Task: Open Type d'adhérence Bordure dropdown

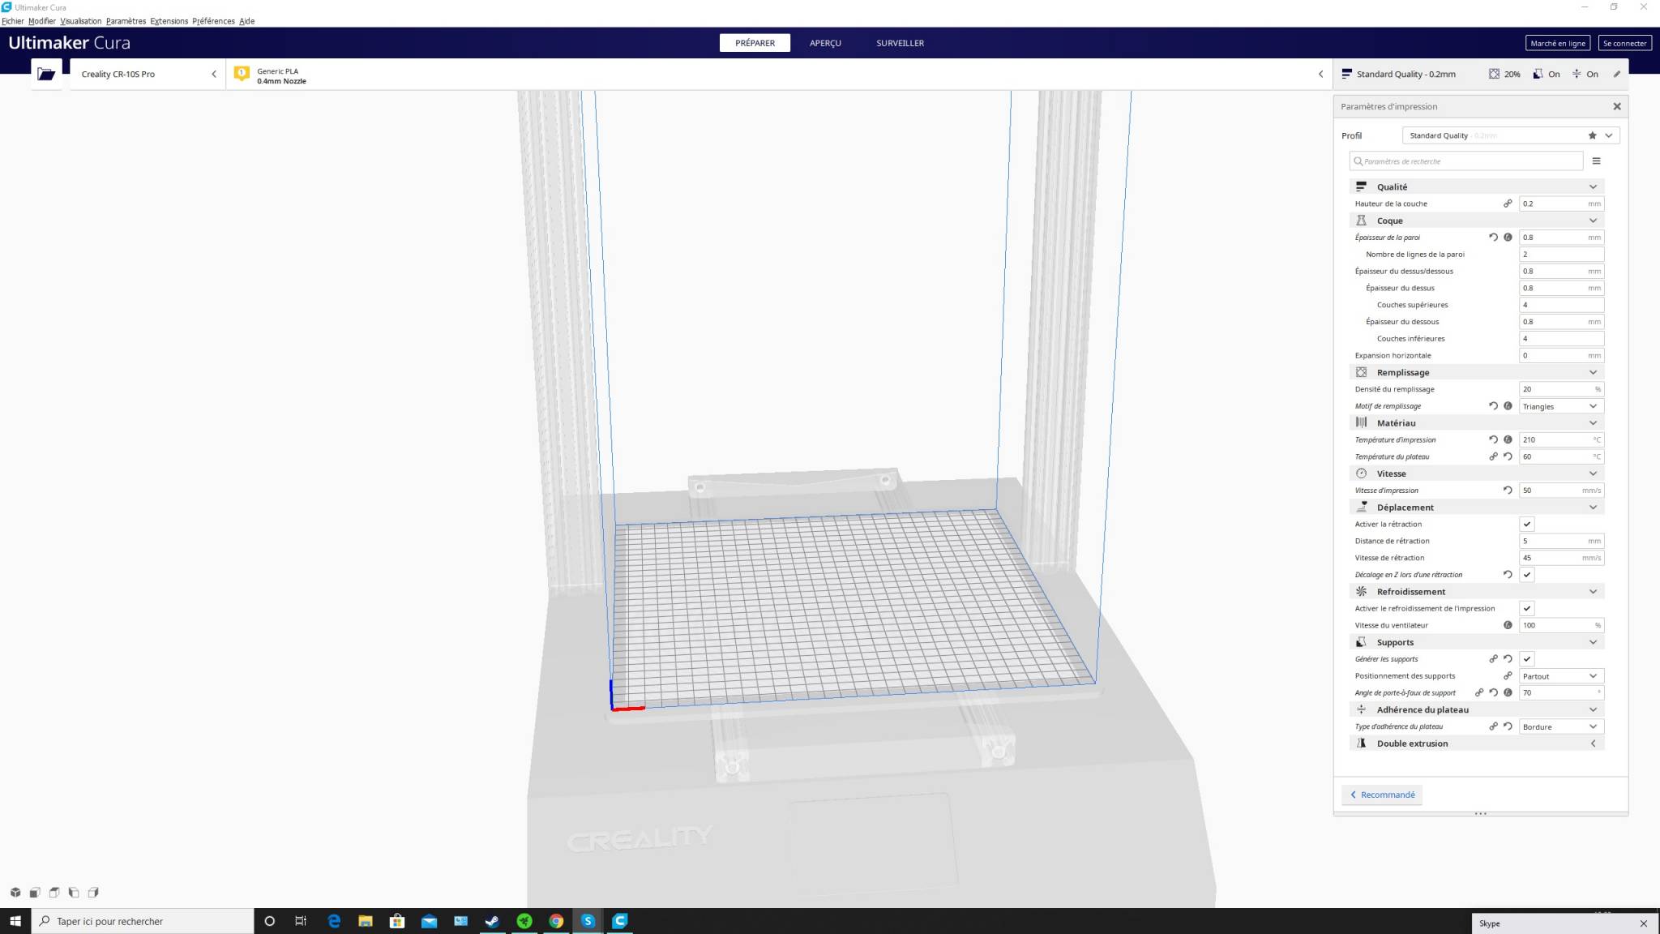Action: click(1561, 726)
